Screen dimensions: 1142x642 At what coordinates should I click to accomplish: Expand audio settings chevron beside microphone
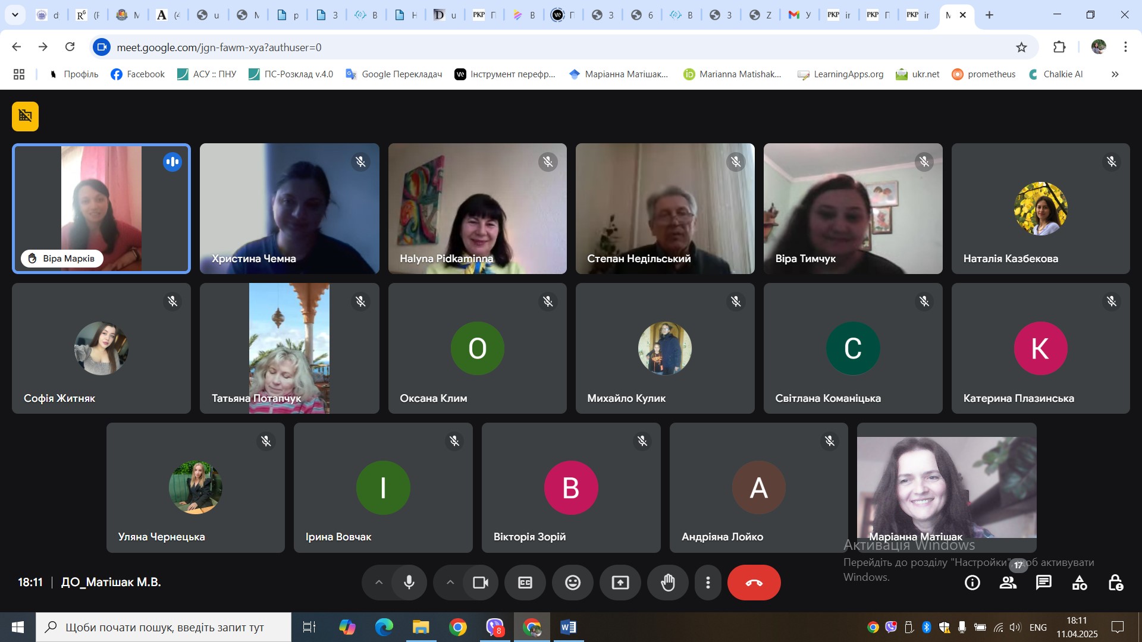pyautogui.click(x=379, y=583)
